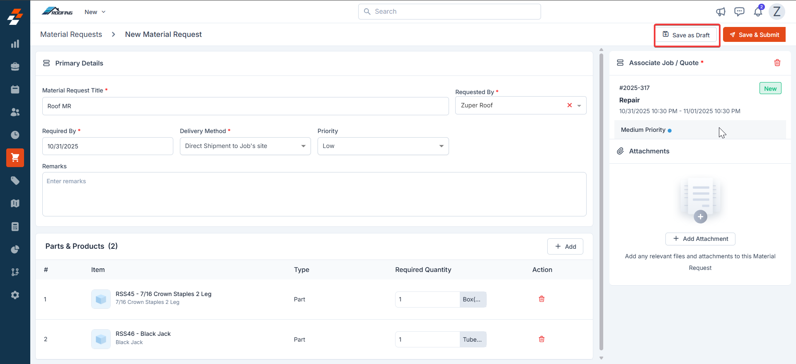Screen dimensions: 796x364
Task: Open the clock timesheets sidebar icon
Action: pos(15,135)
